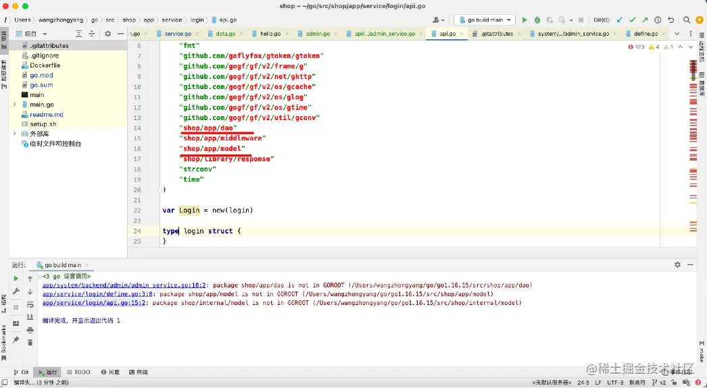Click the Profiler run icon in toolbar

[x=562, y=20]
